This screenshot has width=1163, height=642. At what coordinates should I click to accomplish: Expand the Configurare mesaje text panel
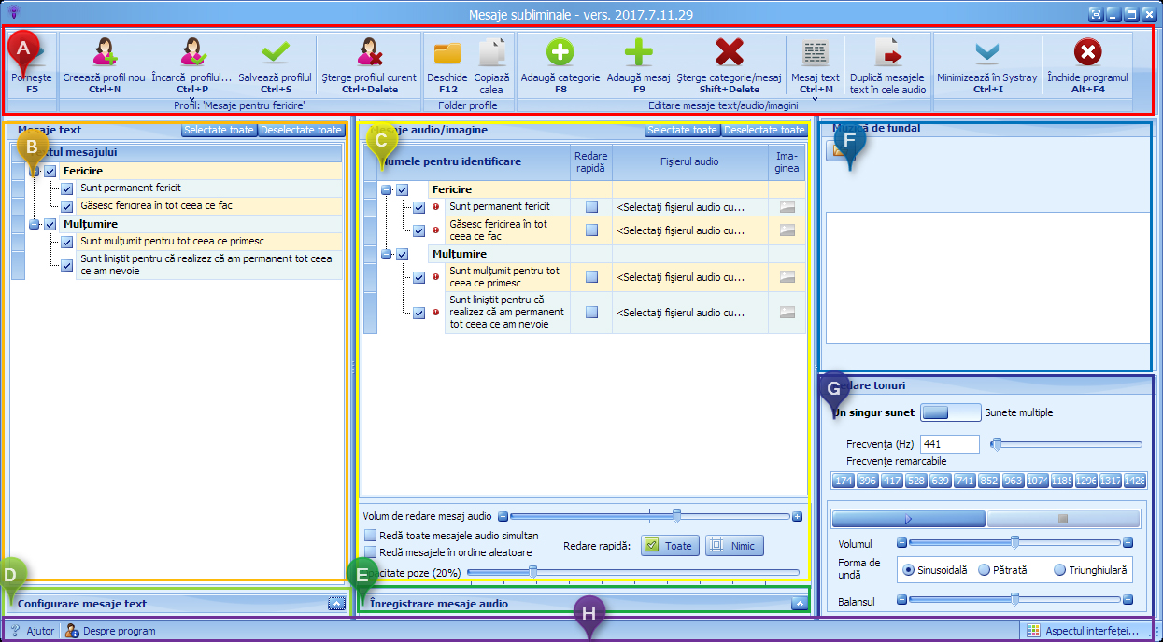(336, 604)
